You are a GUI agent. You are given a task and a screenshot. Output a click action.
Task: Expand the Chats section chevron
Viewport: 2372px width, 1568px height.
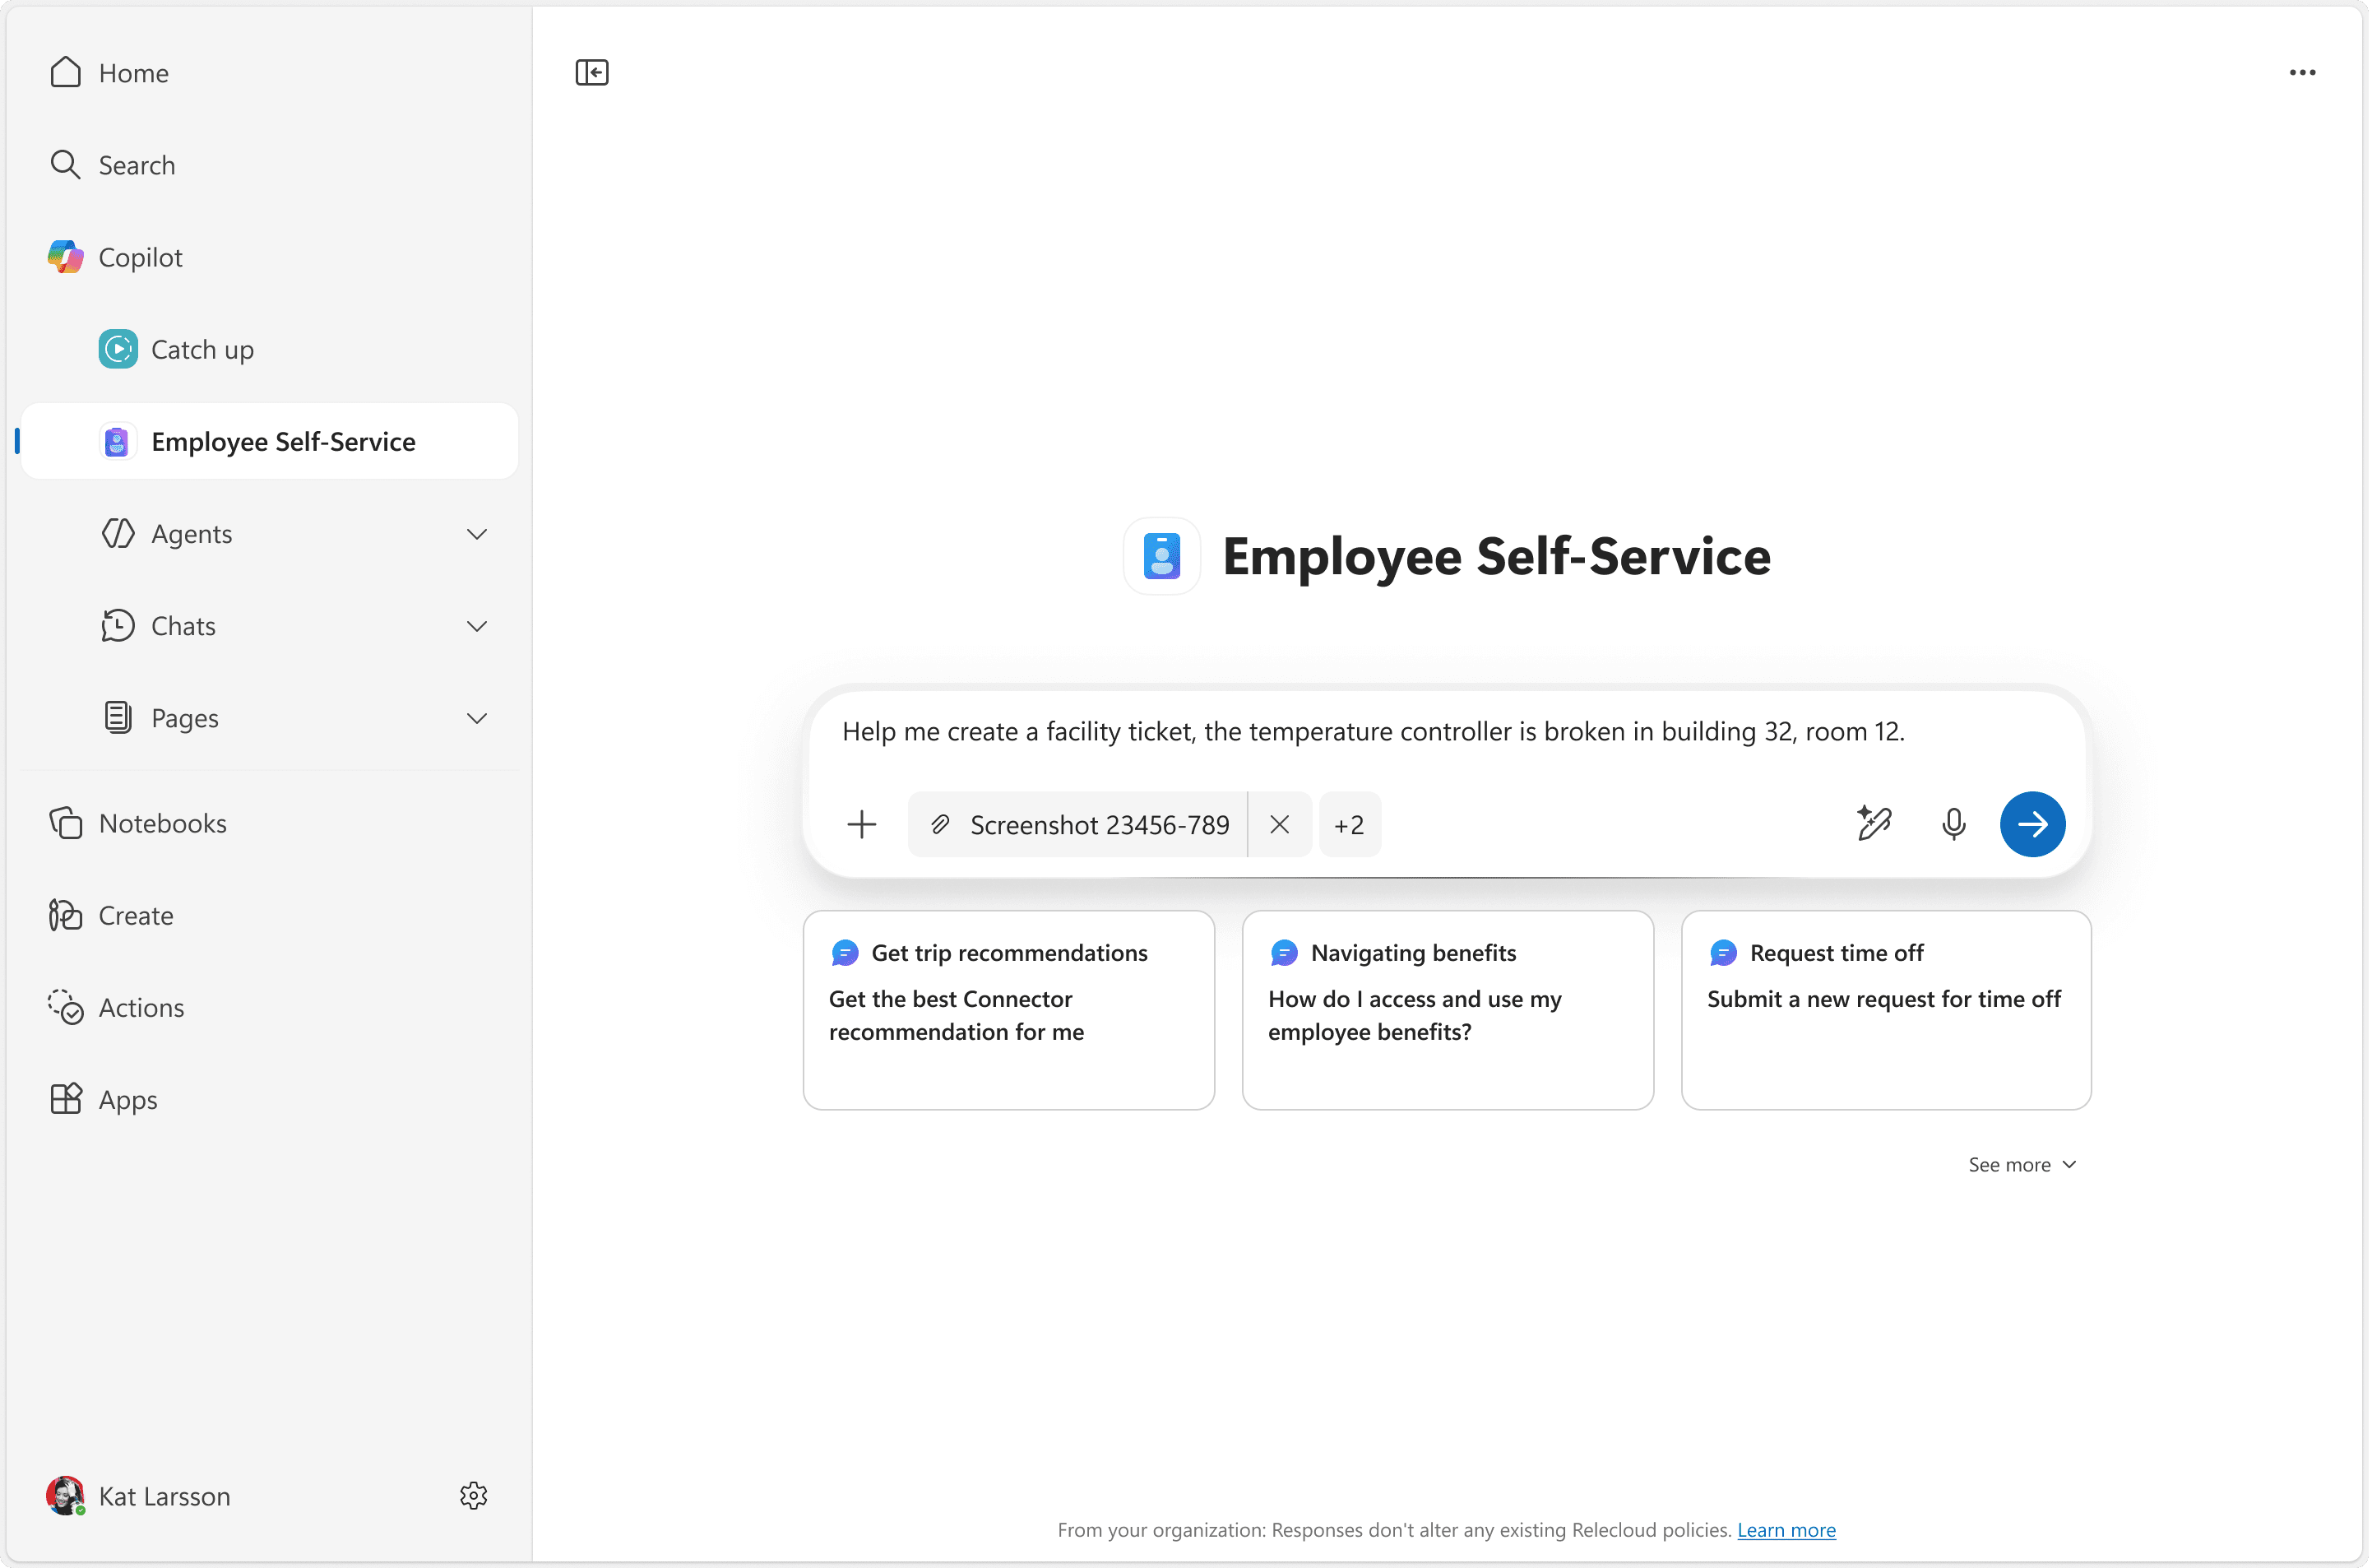(477, 626)
